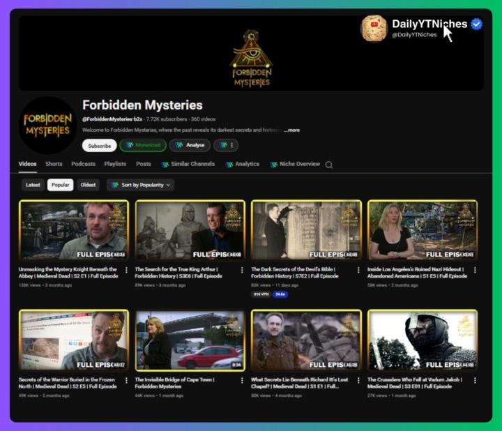Open the Sort by Popularity dropdown
The height and width of the screenshot is (431, 502).
click(141, 185)
